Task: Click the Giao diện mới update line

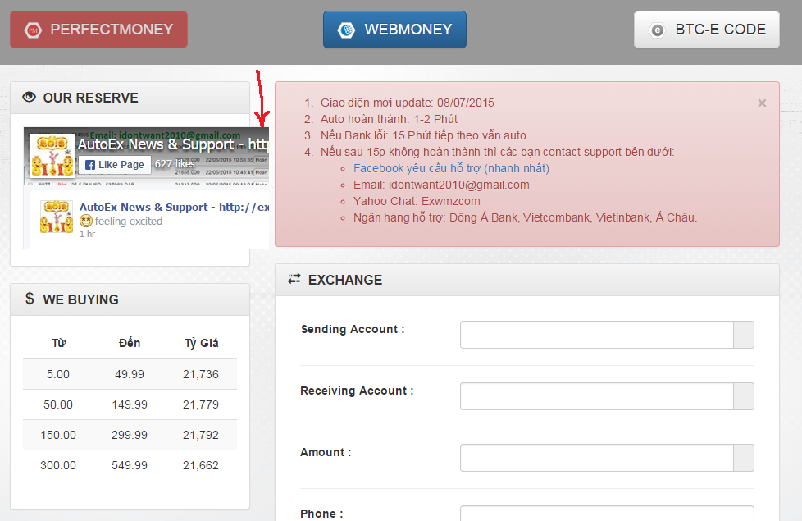Action: (407, 103)
